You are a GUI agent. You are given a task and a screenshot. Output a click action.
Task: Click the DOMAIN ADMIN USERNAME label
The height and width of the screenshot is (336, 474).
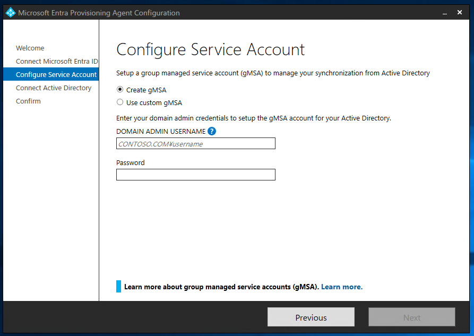(x=161, y=132)
